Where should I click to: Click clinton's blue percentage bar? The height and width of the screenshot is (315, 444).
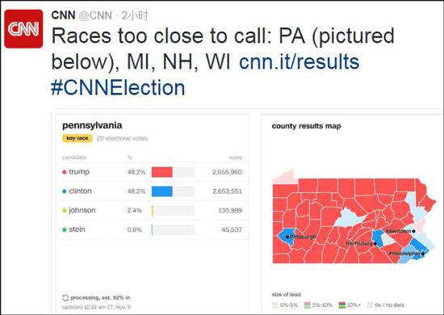coord(162,191)
